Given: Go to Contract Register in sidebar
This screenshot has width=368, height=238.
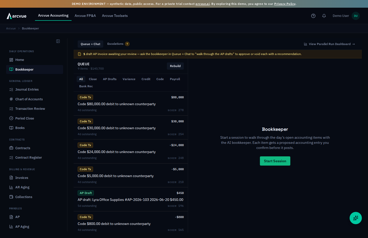Looking at the screenshot, I should 34,158.
